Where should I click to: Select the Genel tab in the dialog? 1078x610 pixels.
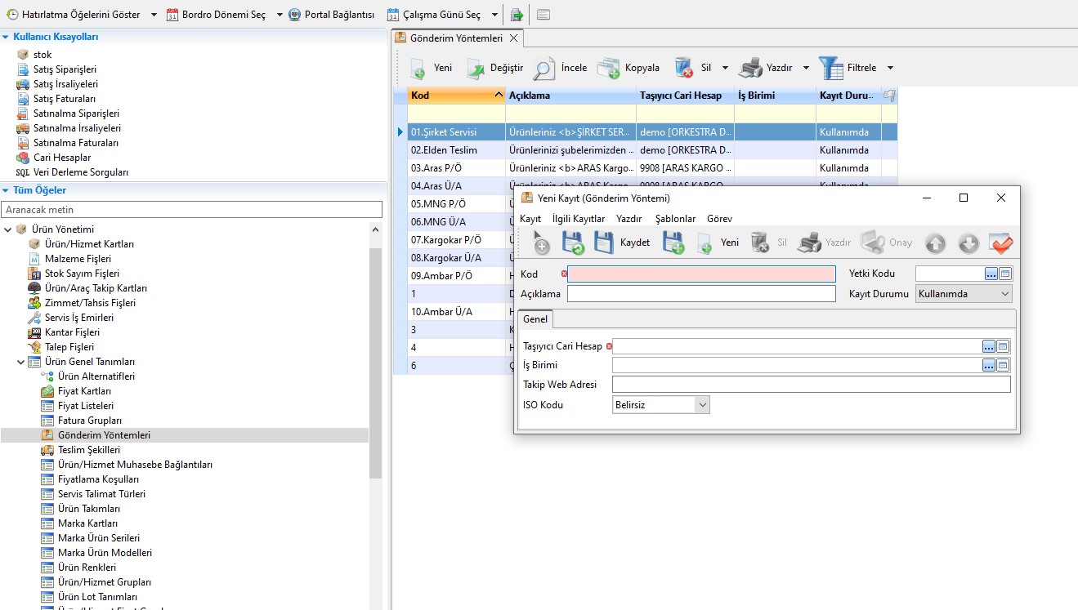(x=535, y=319)
